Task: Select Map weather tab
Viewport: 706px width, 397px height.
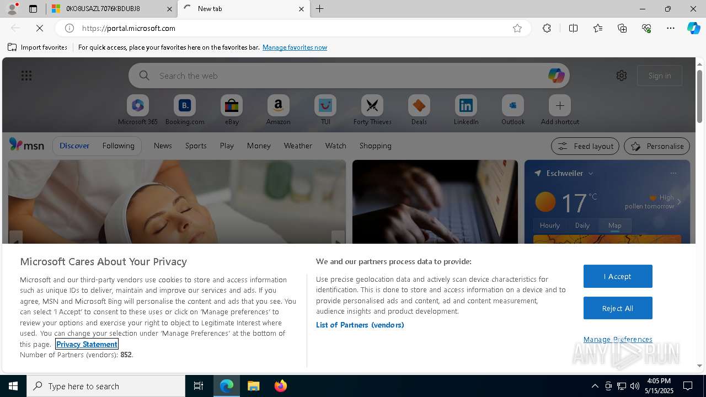Action: (x=615, y=225)
